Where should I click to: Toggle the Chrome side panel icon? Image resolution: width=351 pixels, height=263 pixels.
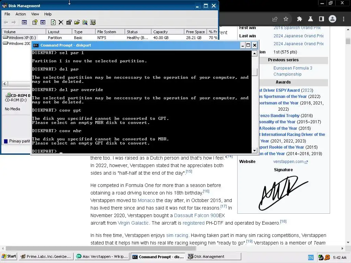[322, 19]
